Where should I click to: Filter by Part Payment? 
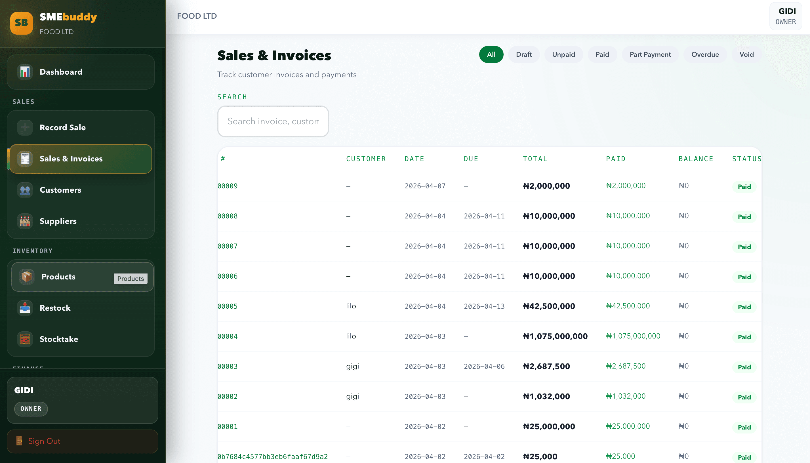pyautogui.click(x=650, y=54)
